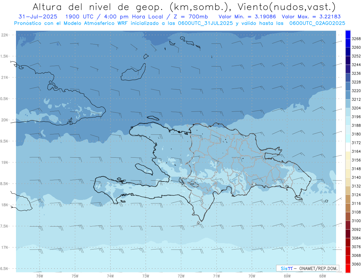
Task: Click the '3196' colorbar value
Action: [x=356, y=117]
